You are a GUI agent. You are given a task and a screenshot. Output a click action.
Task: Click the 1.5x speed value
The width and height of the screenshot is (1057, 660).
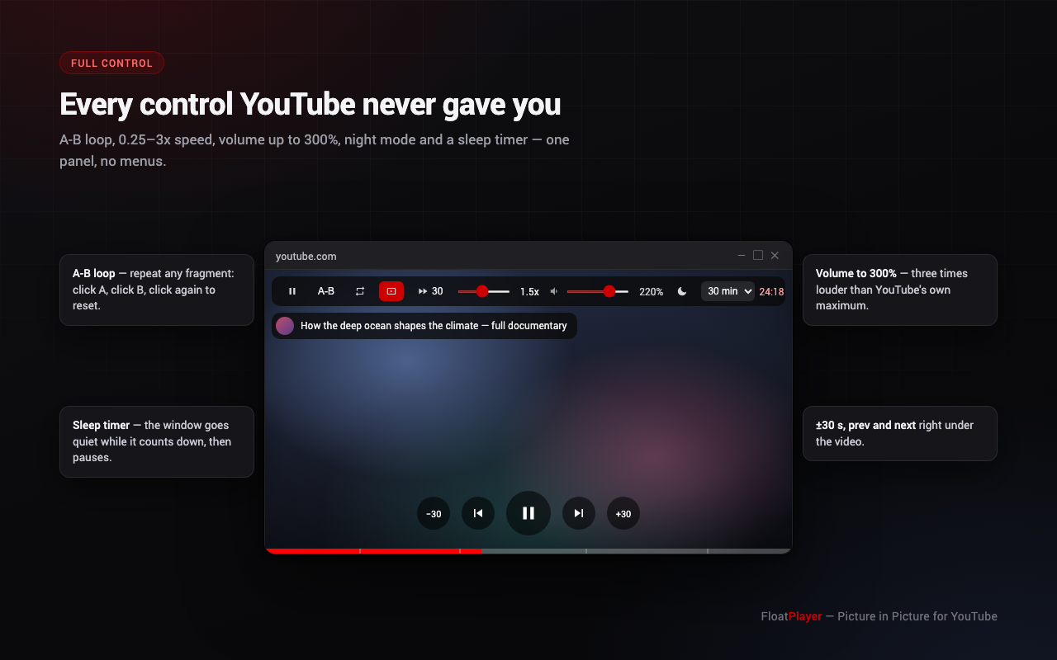(x=529, y=292)
